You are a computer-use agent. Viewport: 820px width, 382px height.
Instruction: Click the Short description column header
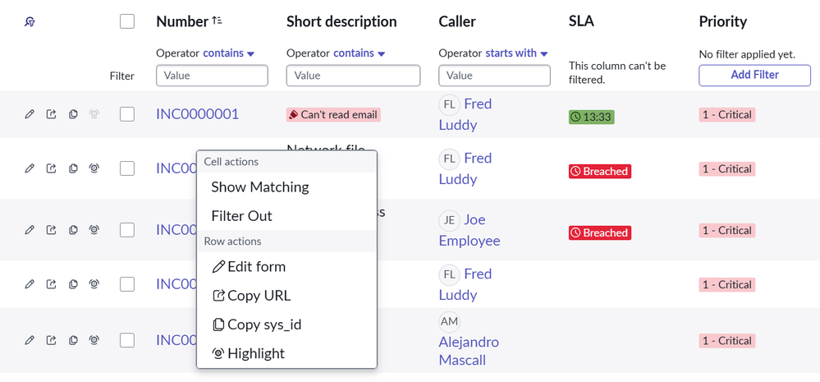pyautogui.click(x=341, y=21)
